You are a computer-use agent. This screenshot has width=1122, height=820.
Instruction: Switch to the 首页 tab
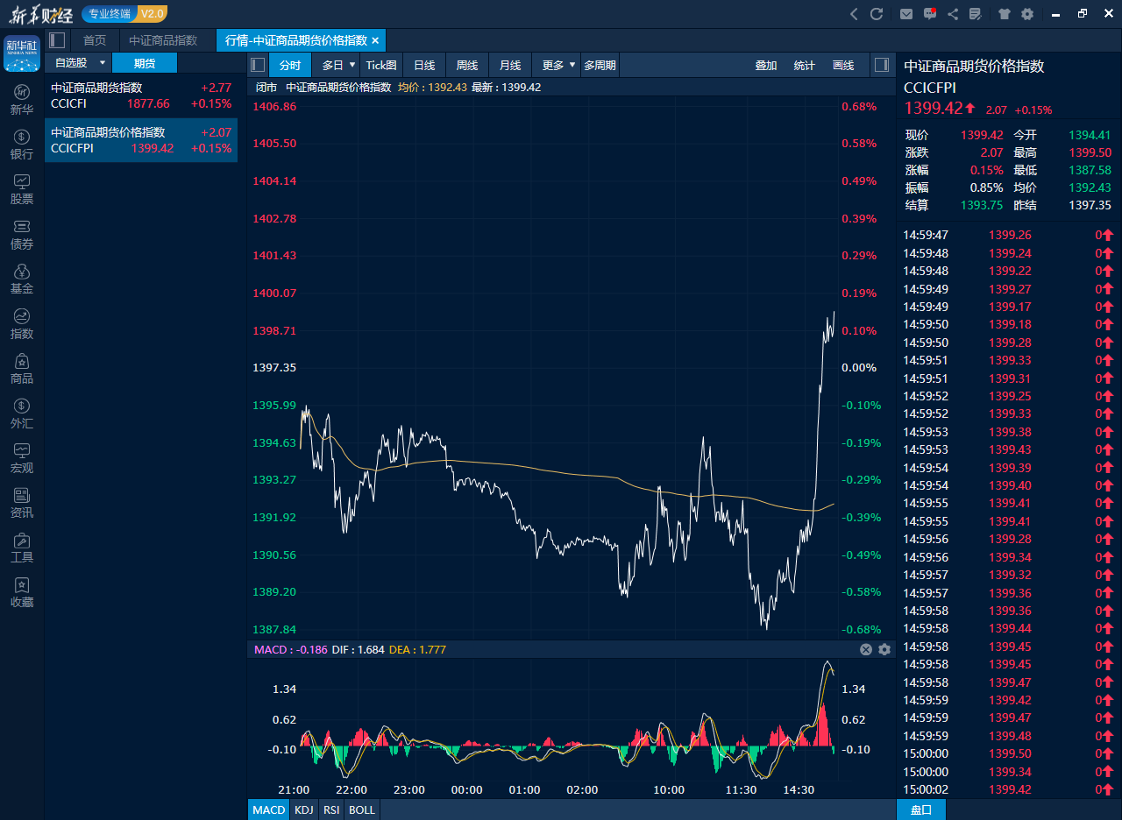(x=95, y=39)
